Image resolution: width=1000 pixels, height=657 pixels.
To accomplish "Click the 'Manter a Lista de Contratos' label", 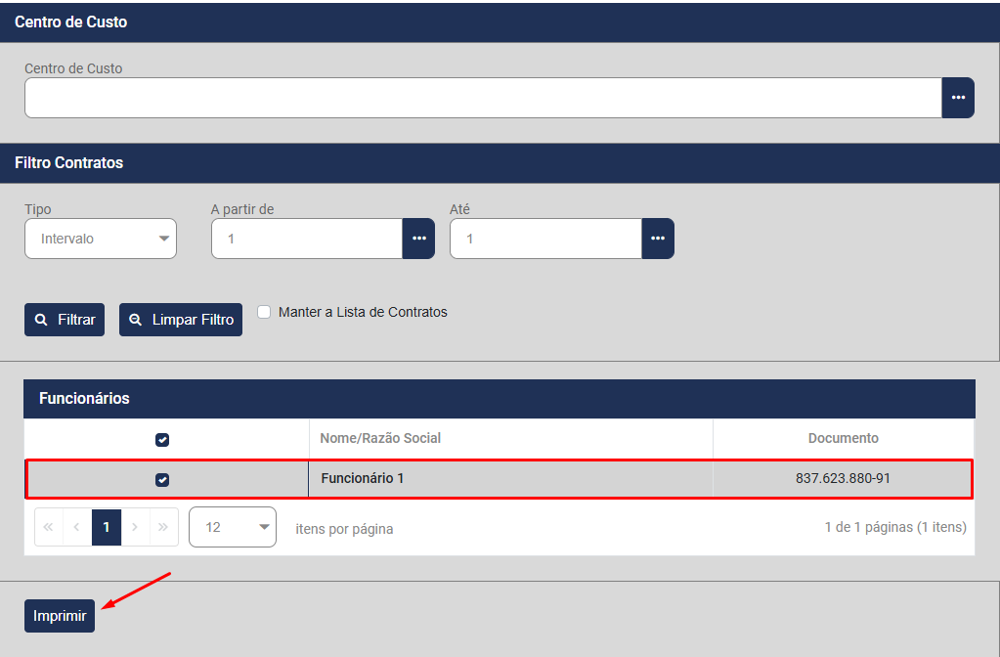I will (363, 312).
